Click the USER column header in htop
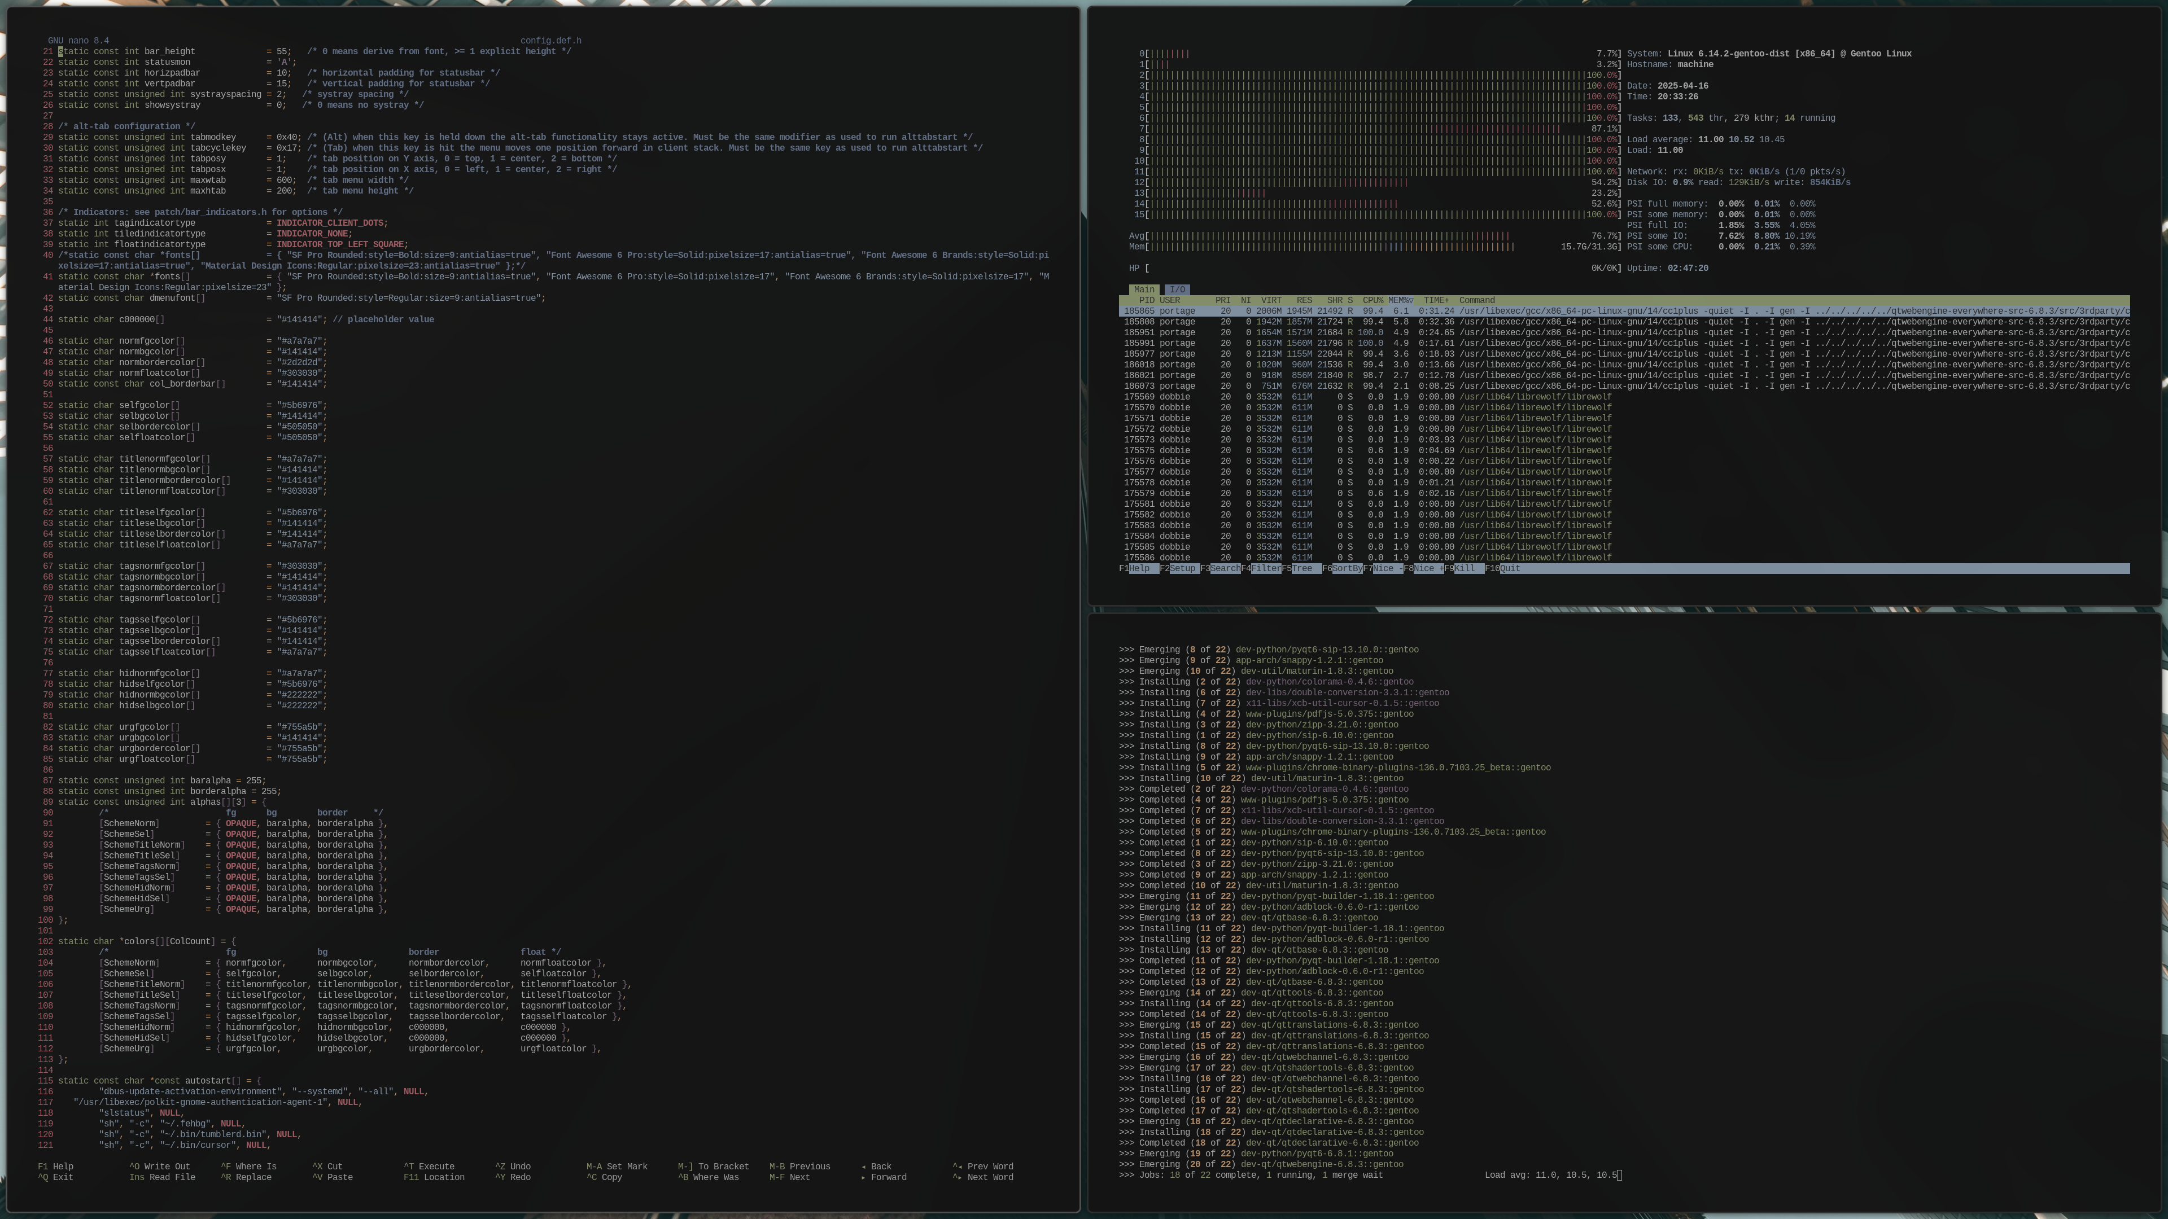The image size is (2168, 1219). coord(1170,300)
